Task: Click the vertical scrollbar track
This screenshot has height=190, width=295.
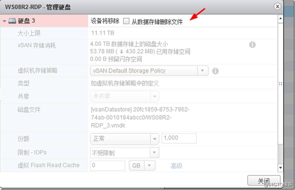Action: 280,93
